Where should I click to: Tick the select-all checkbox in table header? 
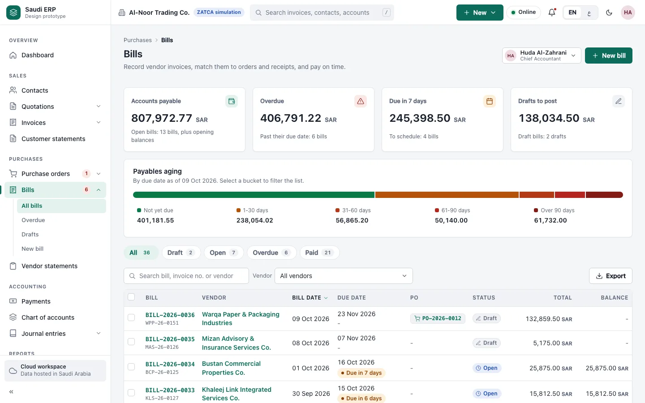click(x=131, y=297)
